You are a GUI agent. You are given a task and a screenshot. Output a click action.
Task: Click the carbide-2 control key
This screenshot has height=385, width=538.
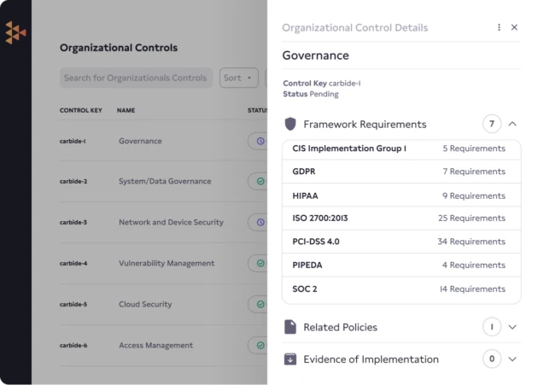[73, 181]
